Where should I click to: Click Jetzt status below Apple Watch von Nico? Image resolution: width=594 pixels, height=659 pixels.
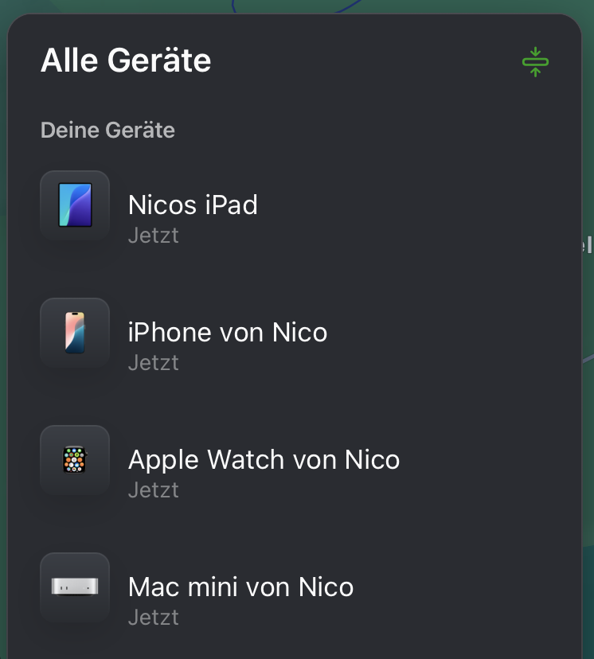[x=153, y=490]
